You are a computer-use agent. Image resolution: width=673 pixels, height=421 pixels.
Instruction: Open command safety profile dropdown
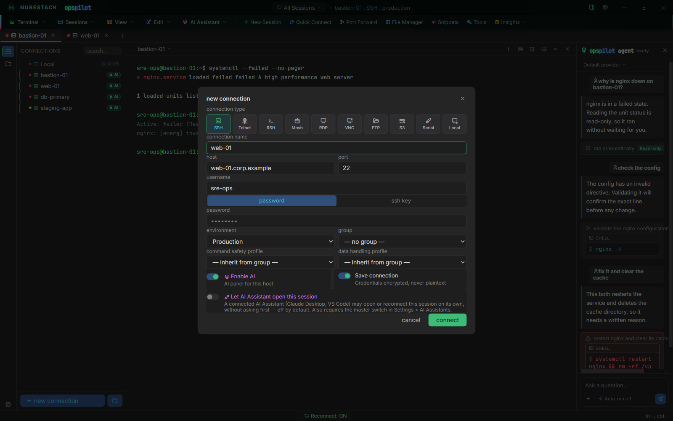point(270,262)
